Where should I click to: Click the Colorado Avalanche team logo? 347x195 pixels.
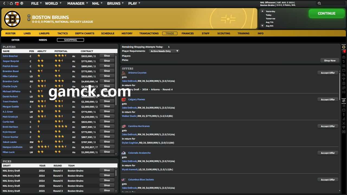[x=124, y=153]
